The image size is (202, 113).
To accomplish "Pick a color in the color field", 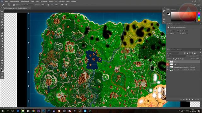I will pos(183,17).
